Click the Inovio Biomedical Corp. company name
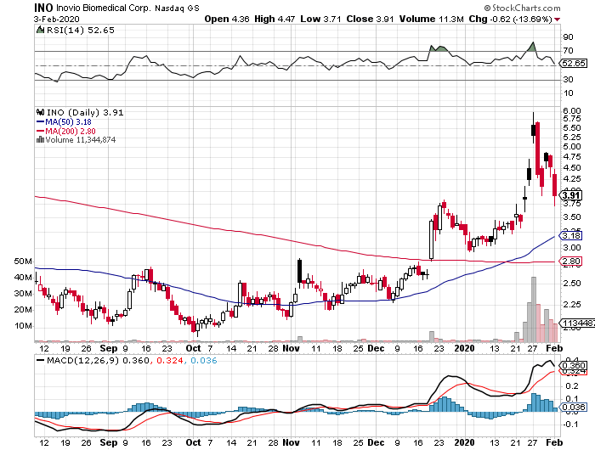This screenshot has height=450, width=595. [x=104, y=8]
